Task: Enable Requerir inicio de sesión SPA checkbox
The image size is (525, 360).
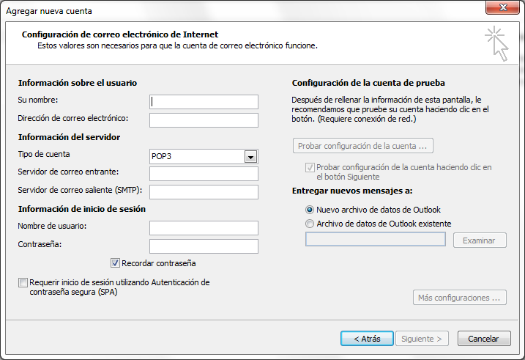Action: [x=23, y=282]
